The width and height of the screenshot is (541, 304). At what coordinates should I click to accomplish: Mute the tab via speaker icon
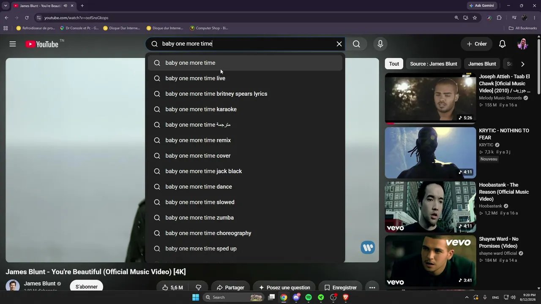(65, 5)
